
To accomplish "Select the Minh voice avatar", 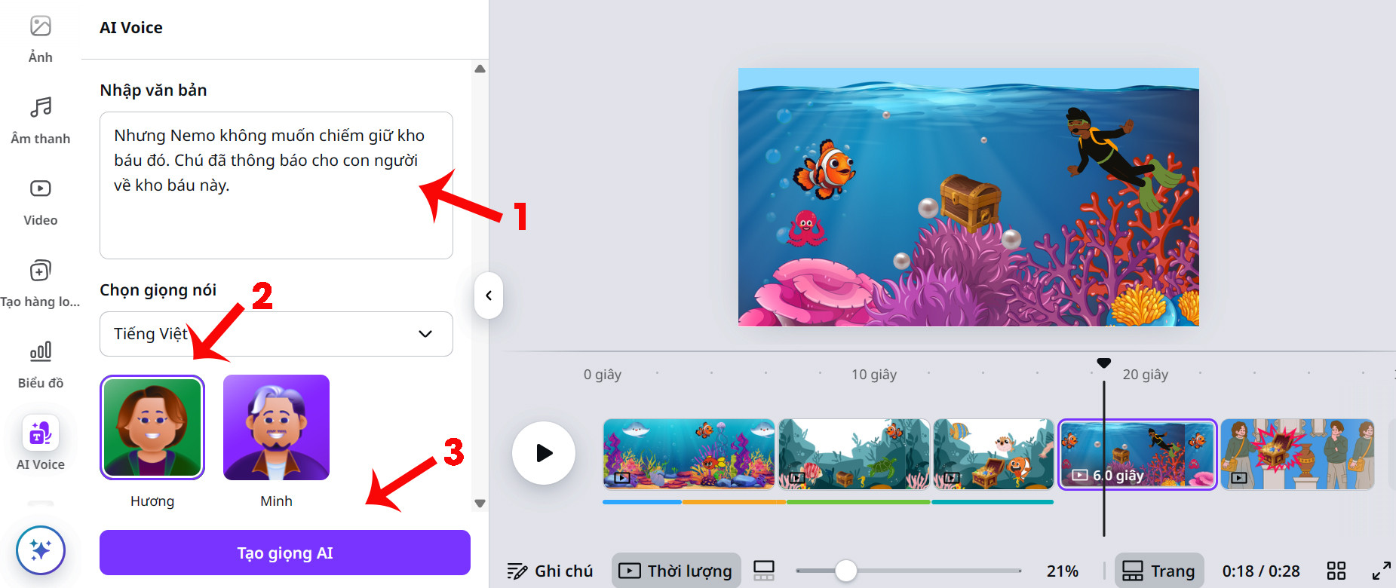I will (276, 427).
